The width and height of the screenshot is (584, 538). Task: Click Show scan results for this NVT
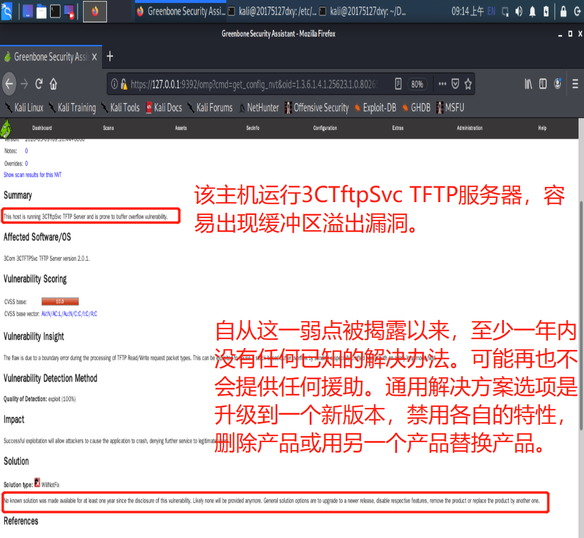tap(32, 175)
